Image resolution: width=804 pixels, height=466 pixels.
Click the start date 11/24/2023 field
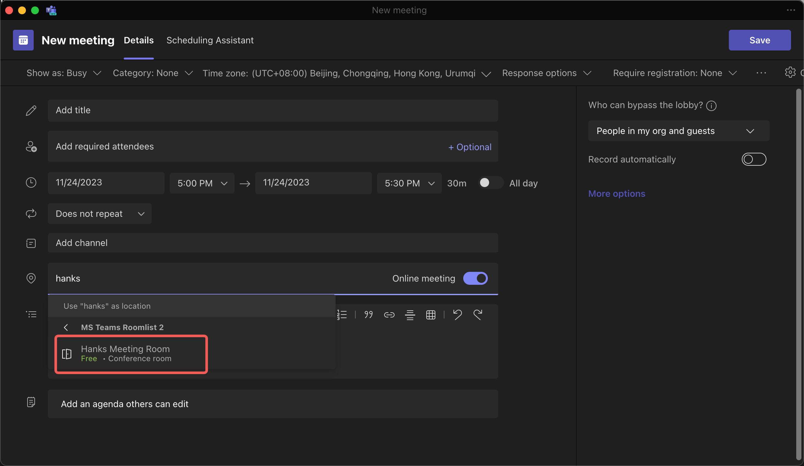[106, 183]
